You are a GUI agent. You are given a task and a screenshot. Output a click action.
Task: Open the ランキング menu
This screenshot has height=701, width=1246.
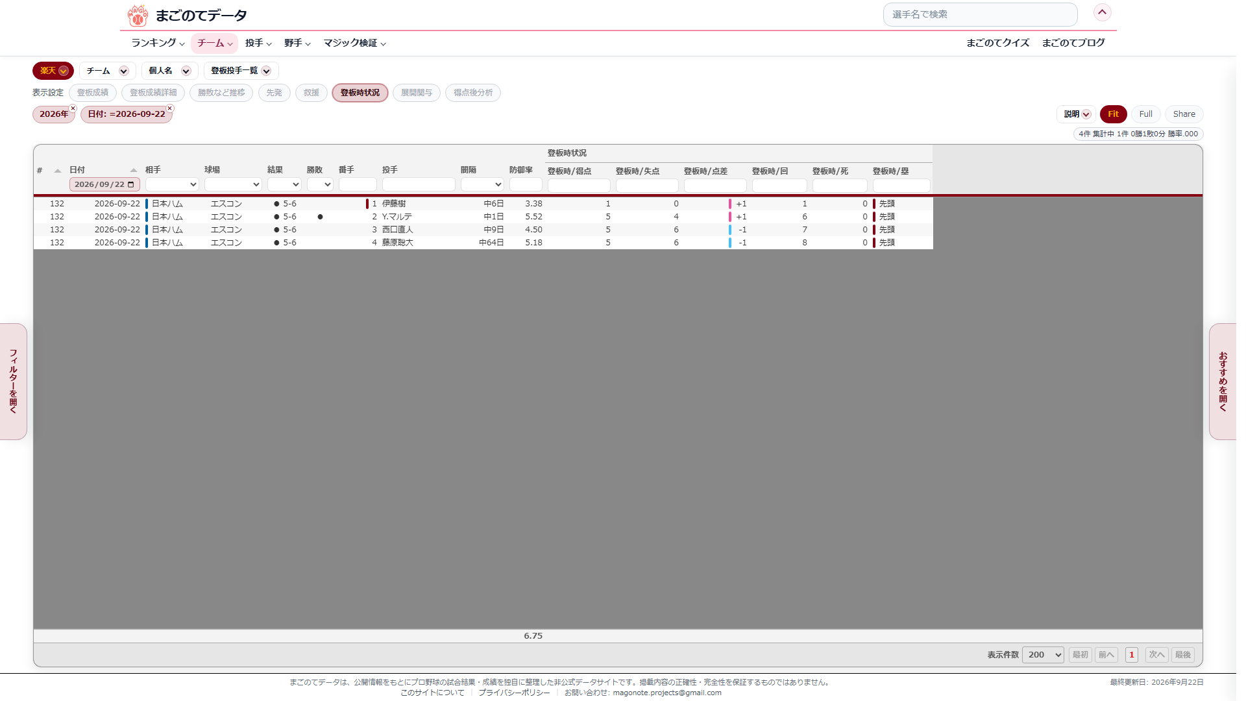point(158,43)
